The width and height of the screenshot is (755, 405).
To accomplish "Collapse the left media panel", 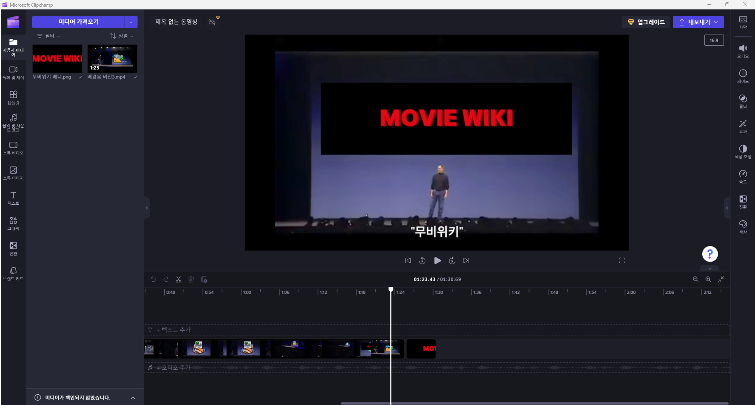I will point(147,208).
